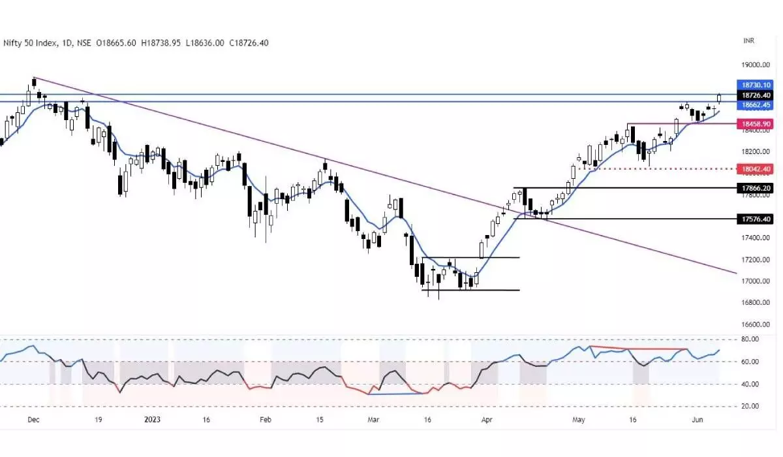Image resolution: width=783 pixels, height=457 pixels.
Task: Click the 80.00 RSI axis level
Action: (750, 339)
